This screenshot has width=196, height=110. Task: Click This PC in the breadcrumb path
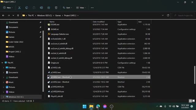pos(31,16)
